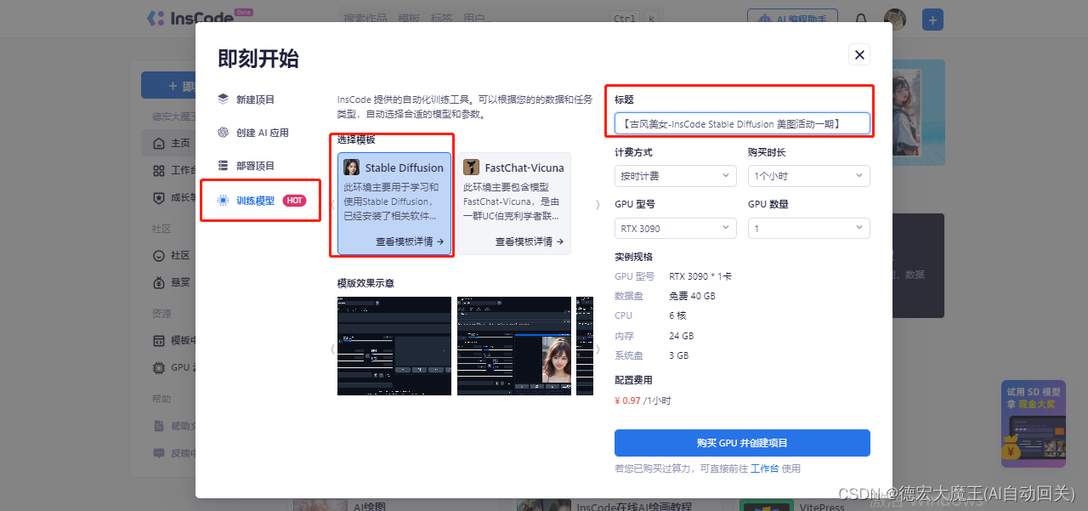
Task: Open 成长 shield icon in sidebar
Action: pos(159,197)
